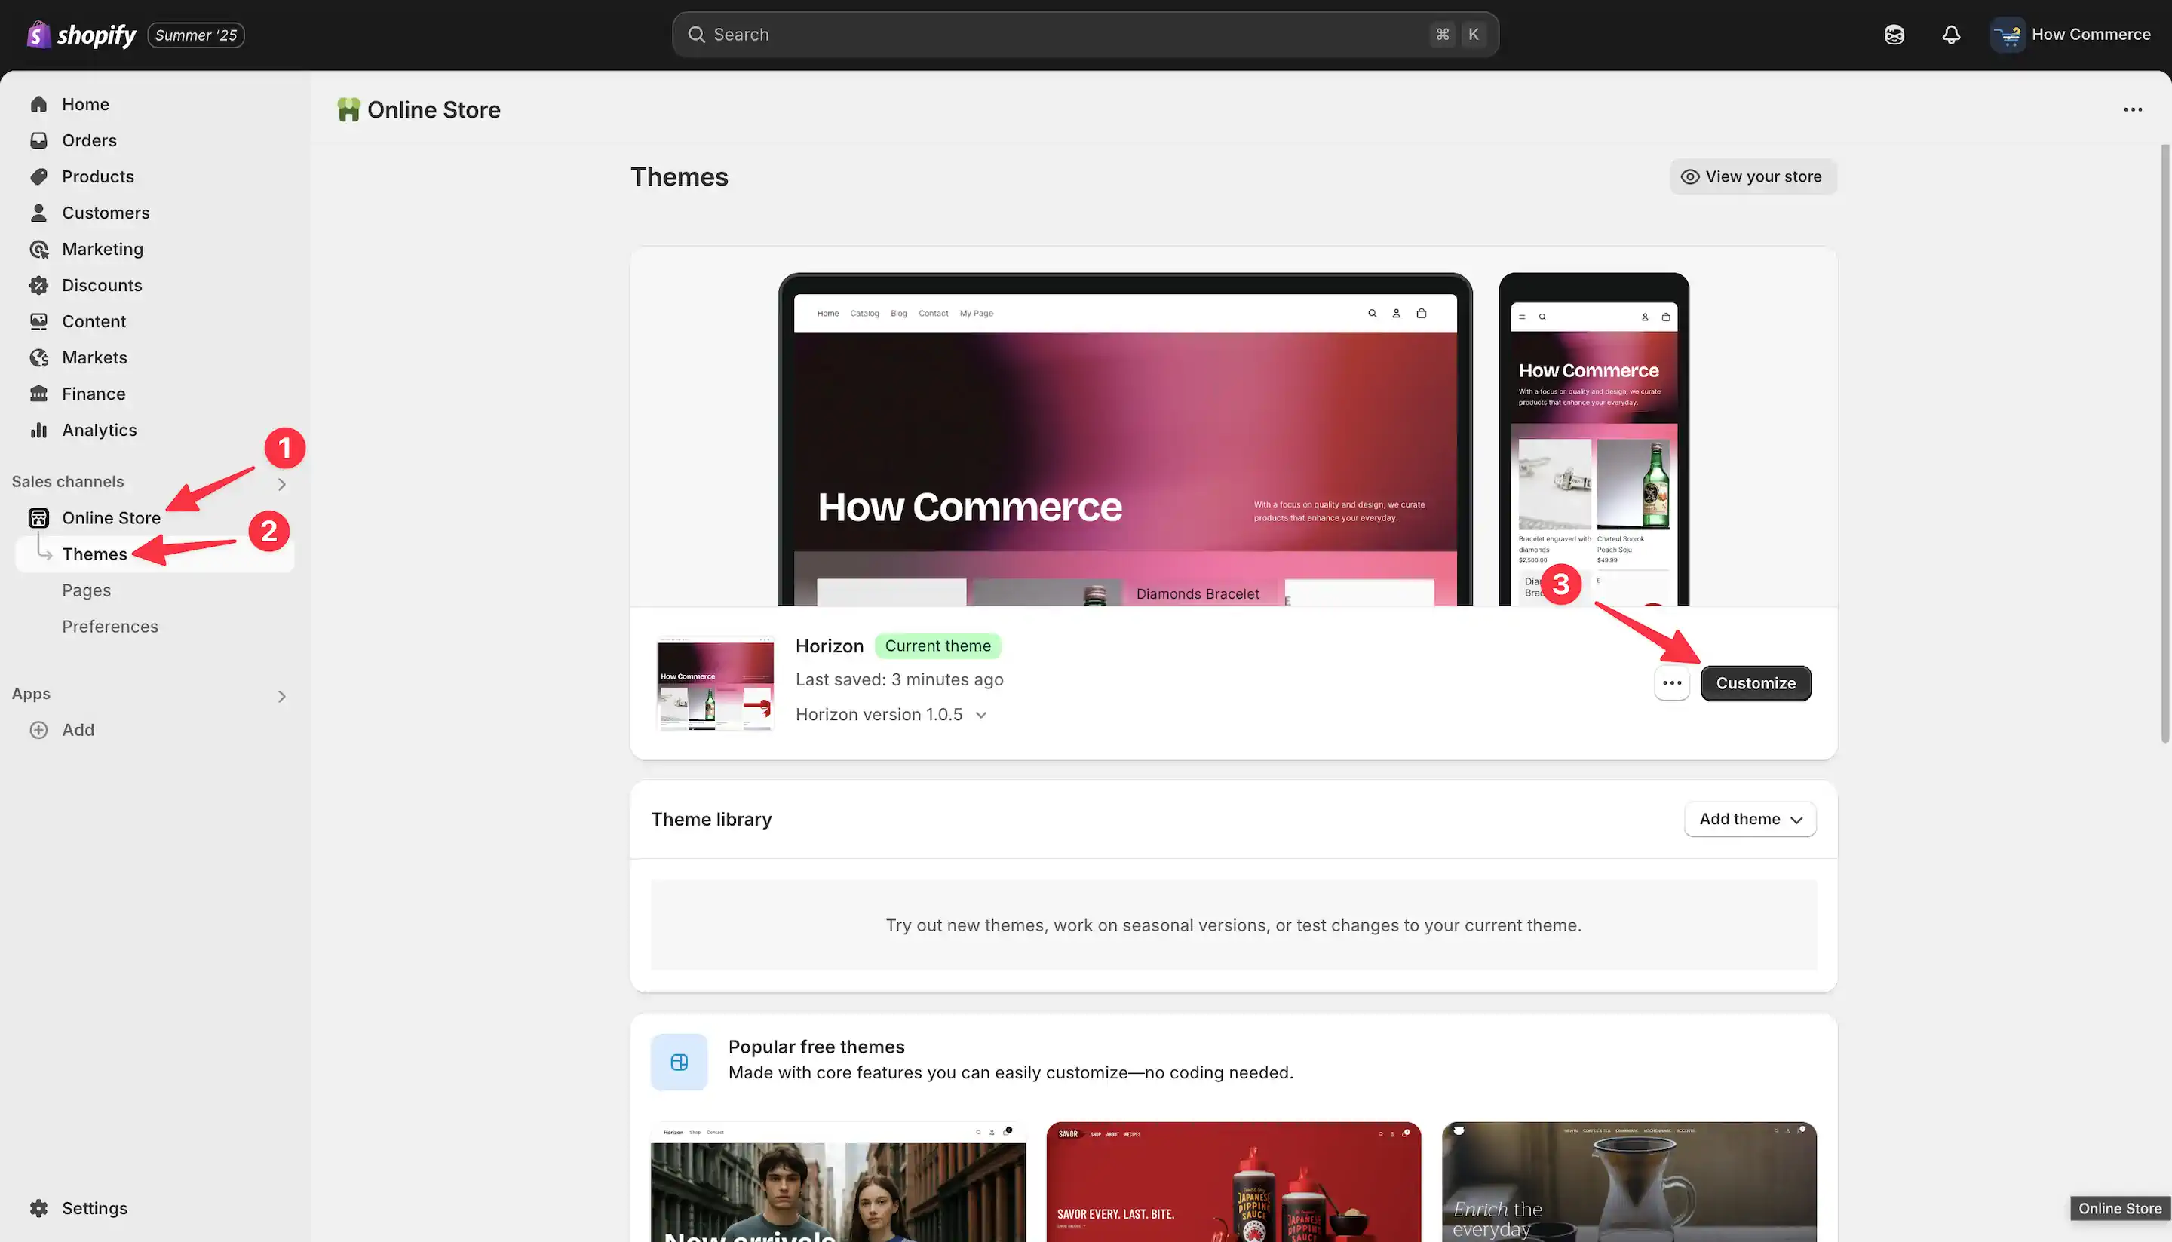Click the Analytics bar chart icon
Image resolution: width=2172 pixels, height=1242 pixels.
[38, 430]
